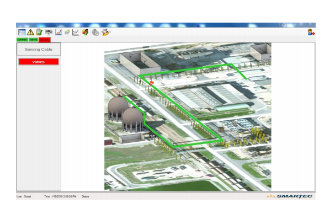Open the table list view icon
335x219 pixels.
[22, 32]
